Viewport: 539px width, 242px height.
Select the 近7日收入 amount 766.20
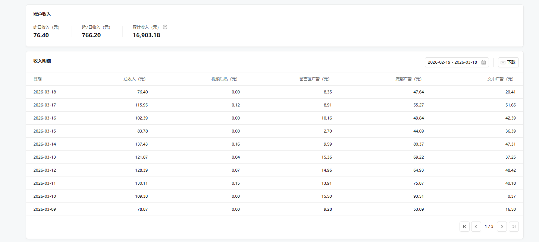(91, 35)
